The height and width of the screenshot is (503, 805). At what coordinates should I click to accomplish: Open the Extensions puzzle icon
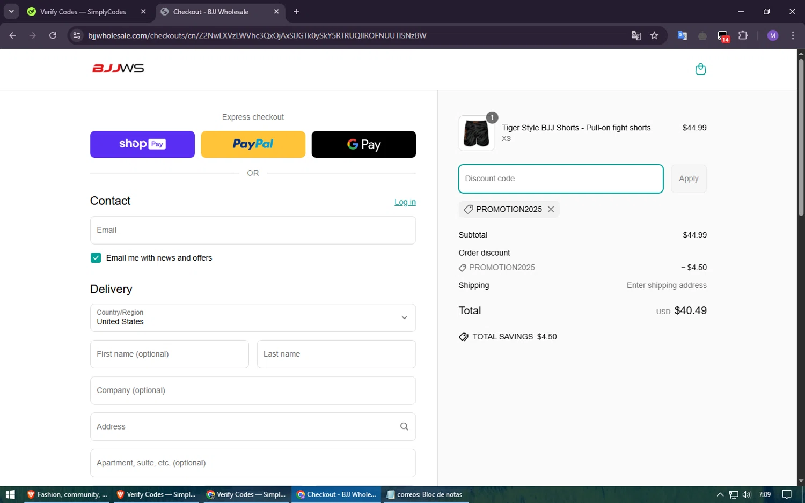pos(743,35)
